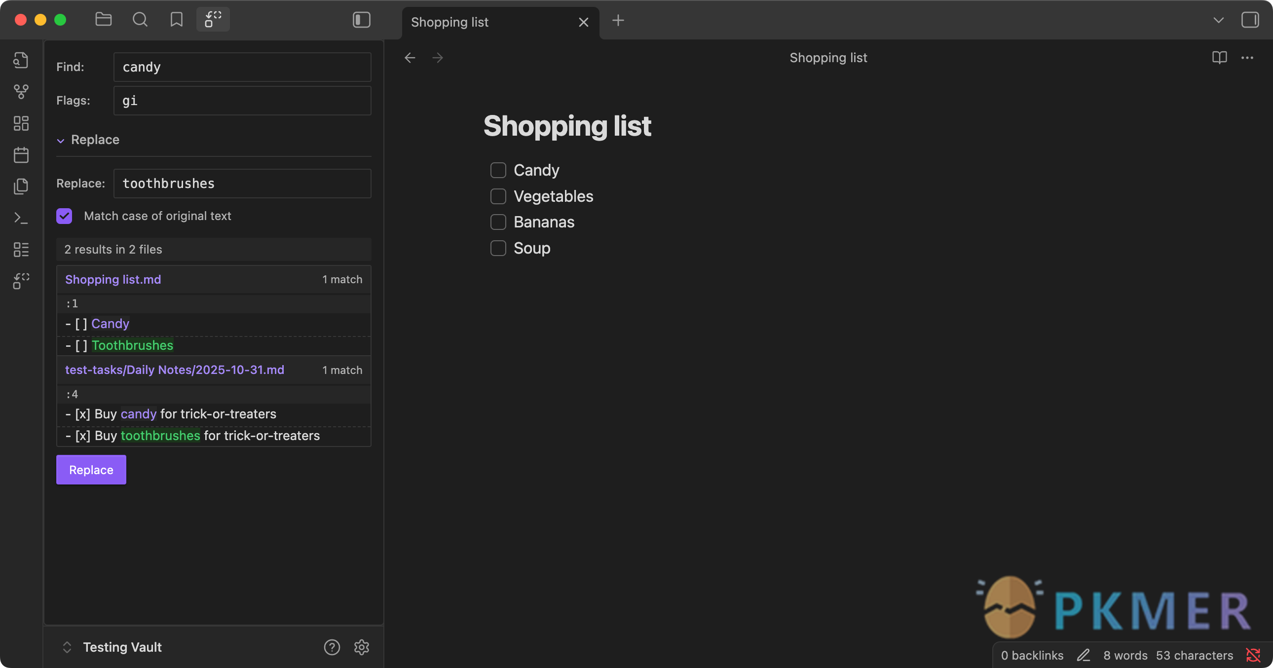Open command palette icon in ribbon
The image size is (1273, 668).
(x=21, y=219)
